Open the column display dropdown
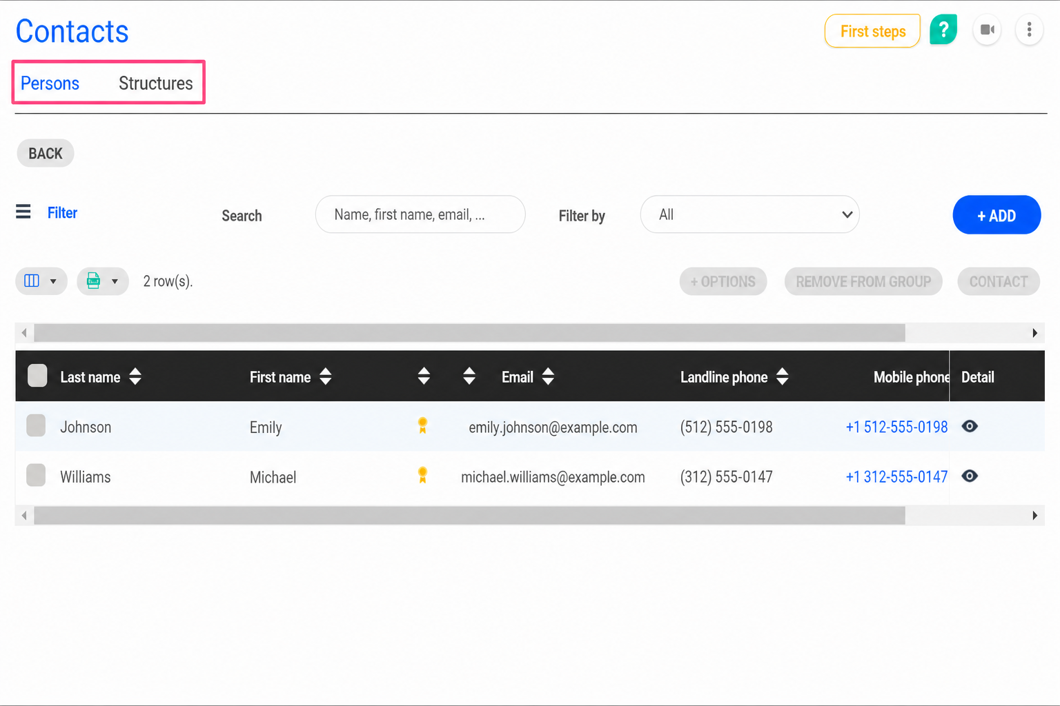 [x=41, y=281]
